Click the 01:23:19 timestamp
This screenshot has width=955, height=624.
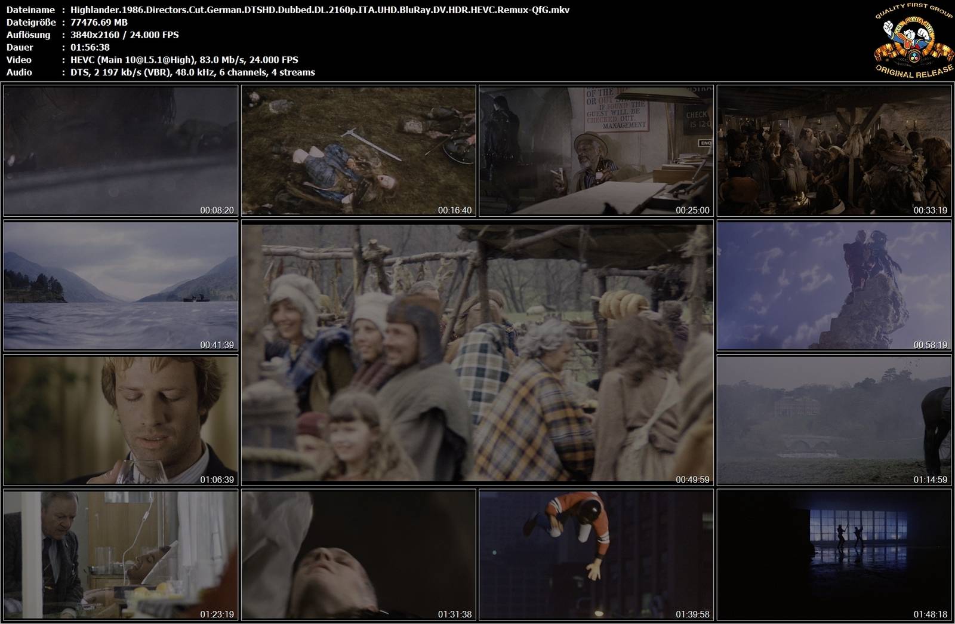217,614
